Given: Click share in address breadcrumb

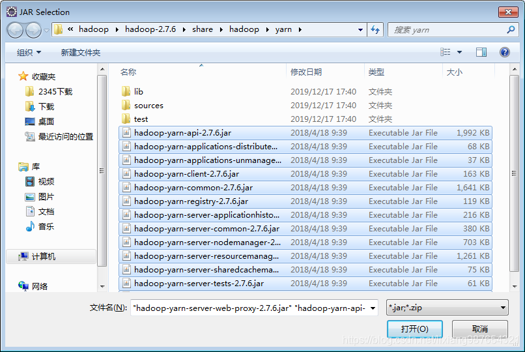Looking at the screenshot, I should (x=202, y=29).
